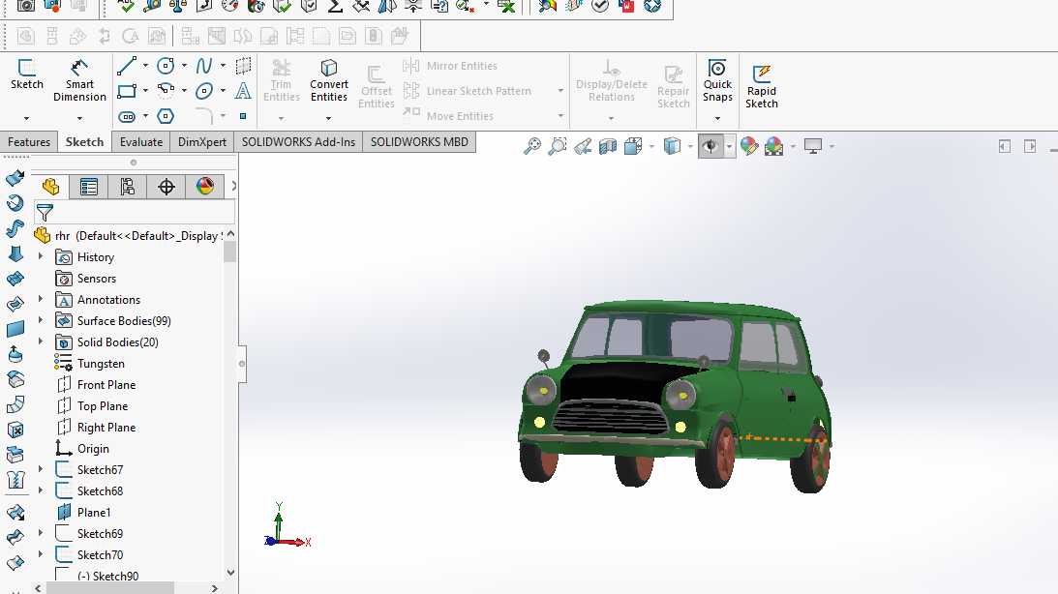Click the View Settings monitor icon
Screen dimensions: 1058x594
pos(813,146)
